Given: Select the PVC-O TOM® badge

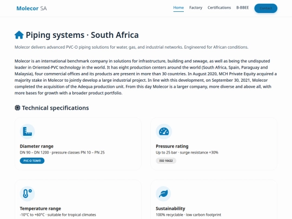Looking at the screenshot, I should (32, 161).
